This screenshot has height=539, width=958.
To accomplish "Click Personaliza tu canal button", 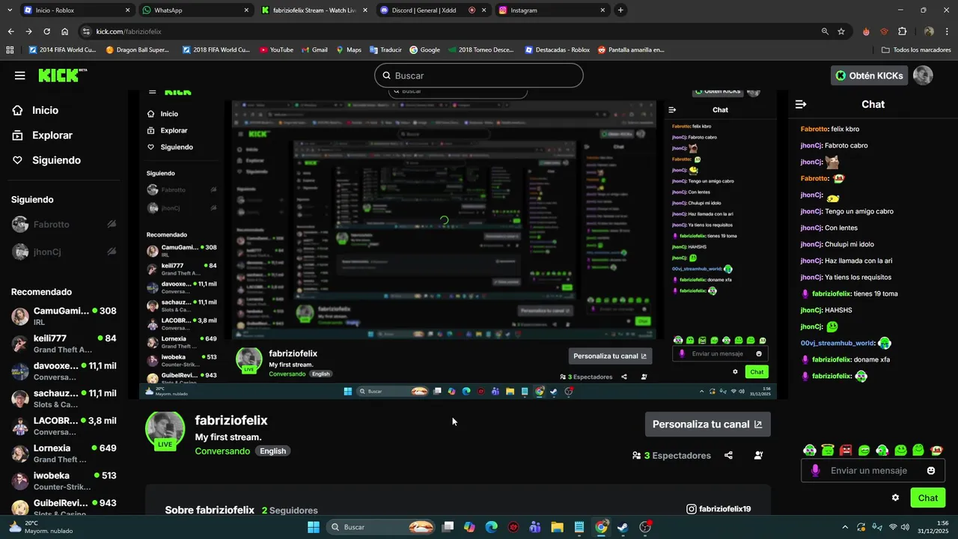I will click(707, 424).
